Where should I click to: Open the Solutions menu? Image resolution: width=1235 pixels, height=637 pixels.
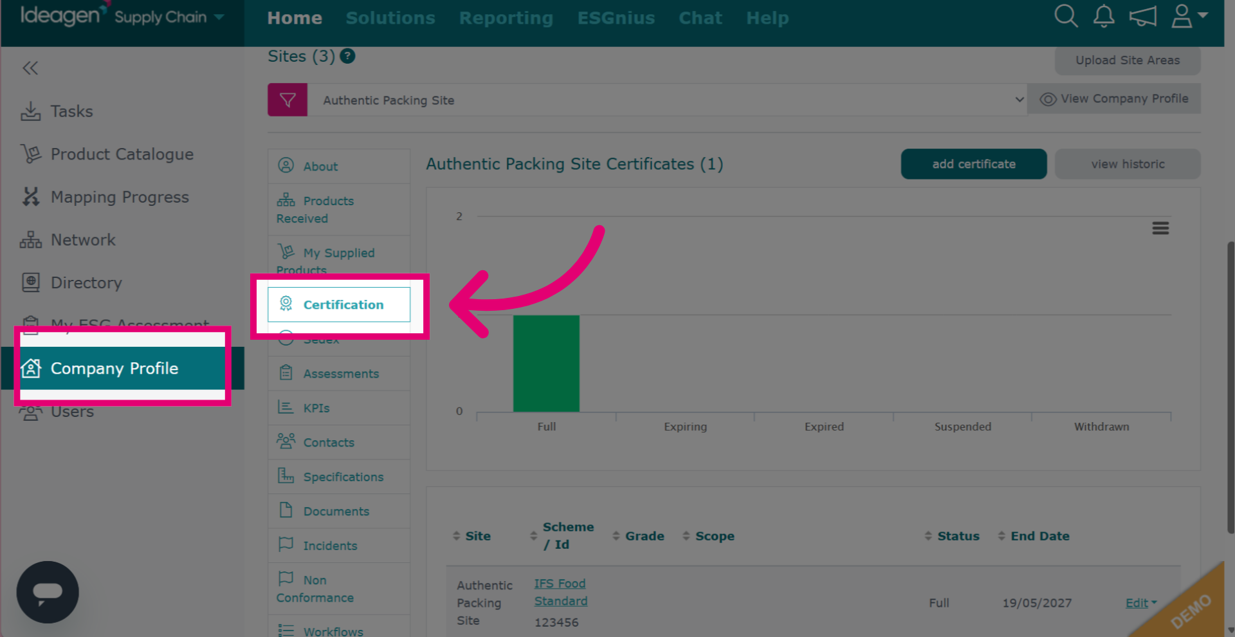click(x=390, y=18)
